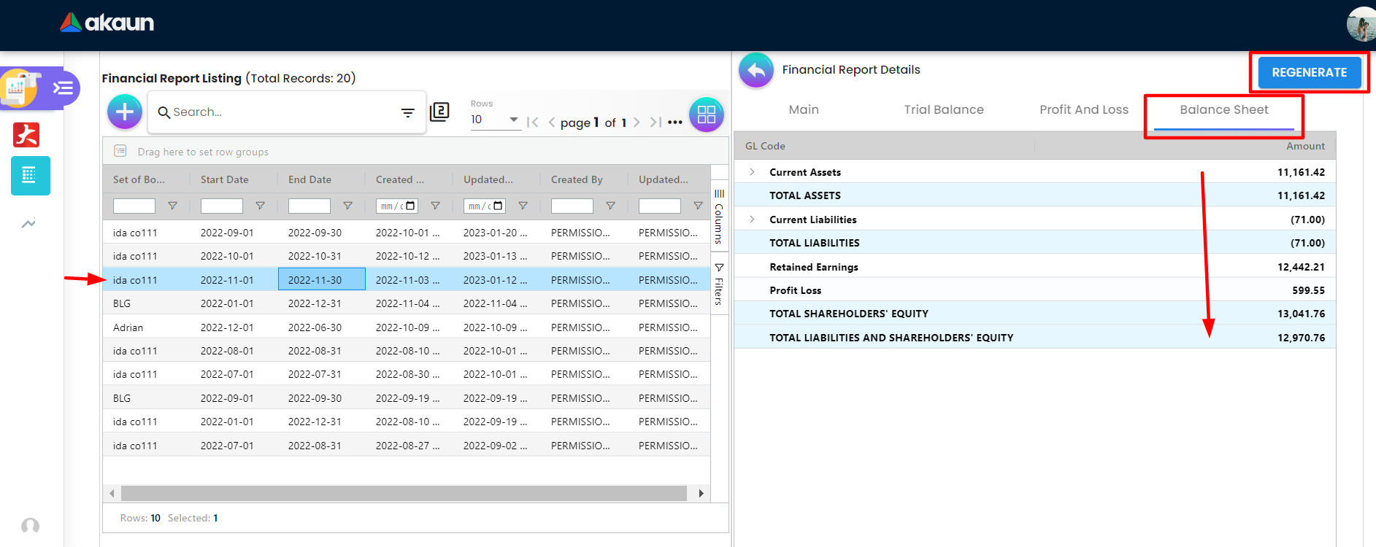1376x547 pixels.
Task: Toggle the Columns side panel
Action: point(719,216)
